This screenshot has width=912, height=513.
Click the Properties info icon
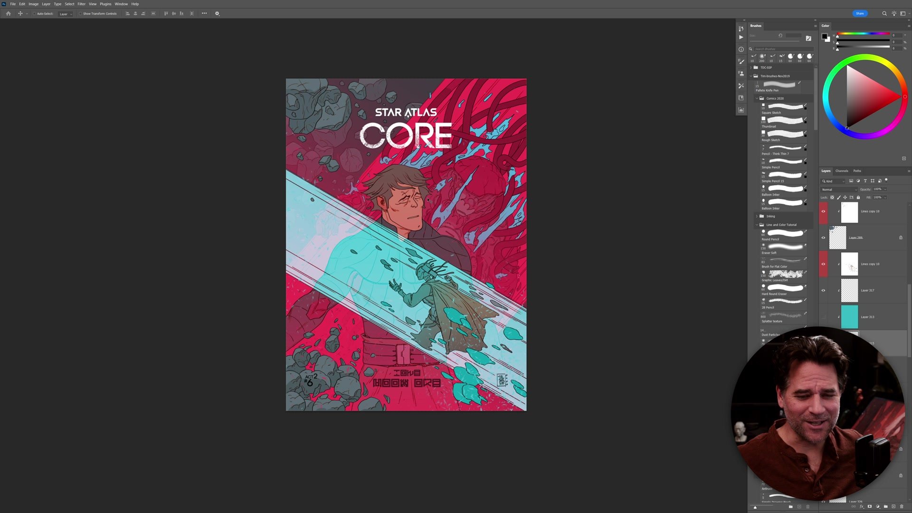coord(741,49)
